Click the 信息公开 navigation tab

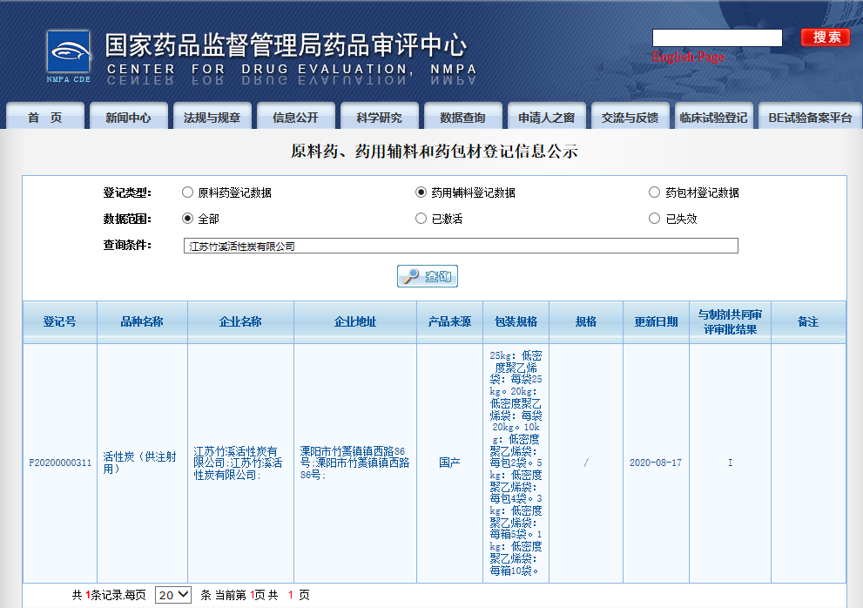point(295,118)
